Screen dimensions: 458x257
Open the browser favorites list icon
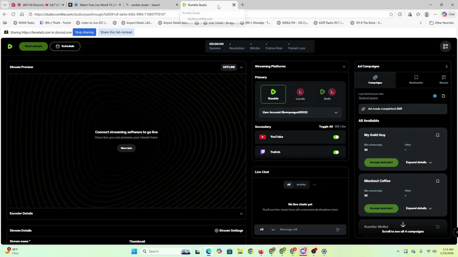[418, 14]
